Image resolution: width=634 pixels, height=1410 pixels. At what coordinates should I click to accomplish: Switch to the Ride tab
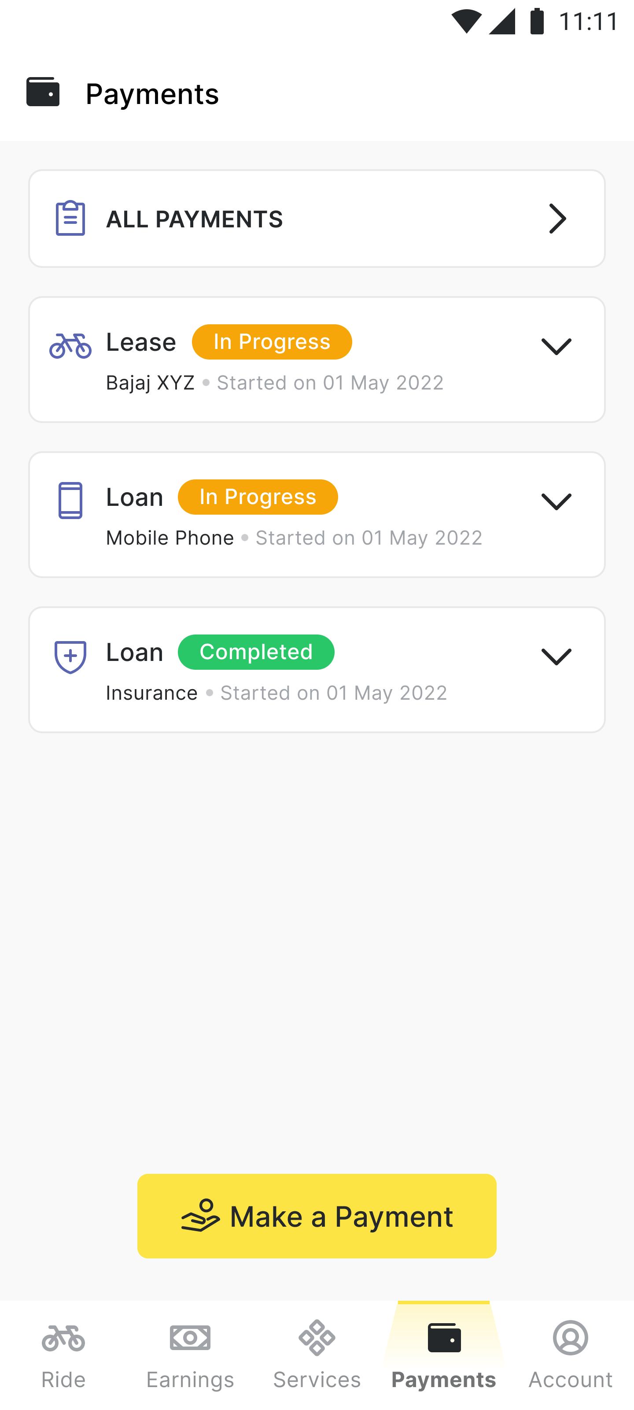coord(63,1355)
